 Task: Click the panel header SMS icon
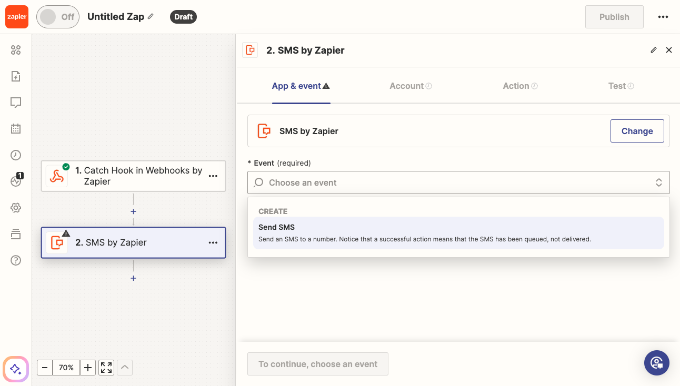tap(250, 50)
